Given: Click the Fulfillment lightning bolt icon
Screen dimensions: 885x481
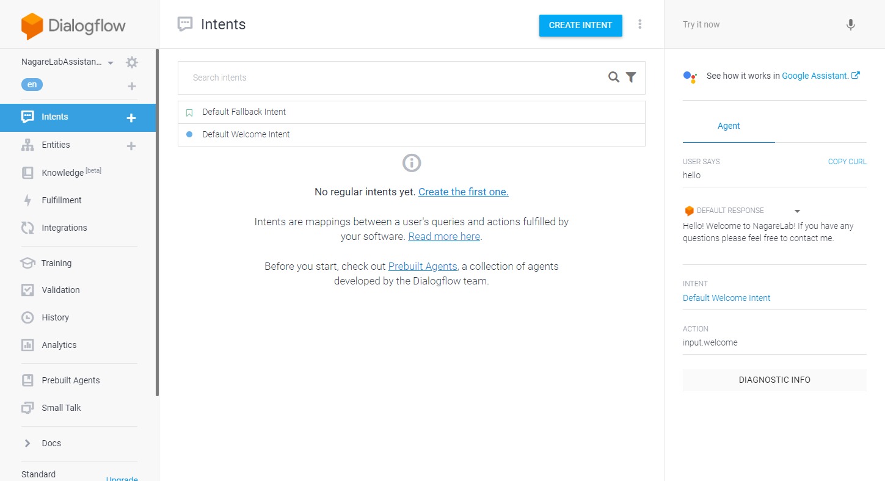Looking at the screenshot, I should 27,200.
